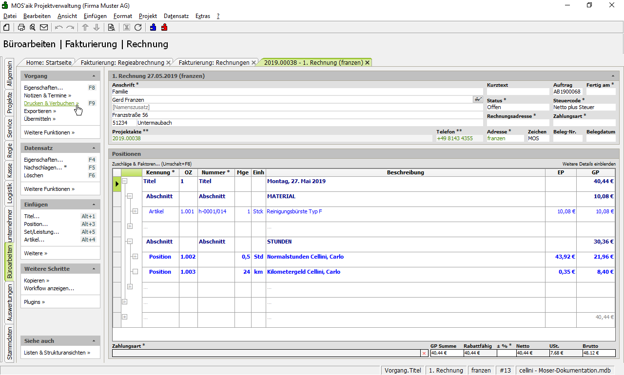
Task: Click the new document toolbar icon
Action: point(6,27)
